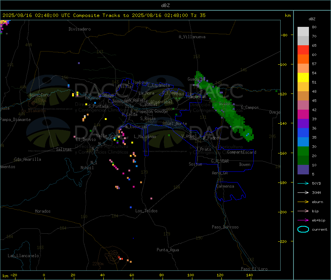331x280 pixels.
Task: Click the Composite Tracks timestamp header
Action: [x=104, y=15]
